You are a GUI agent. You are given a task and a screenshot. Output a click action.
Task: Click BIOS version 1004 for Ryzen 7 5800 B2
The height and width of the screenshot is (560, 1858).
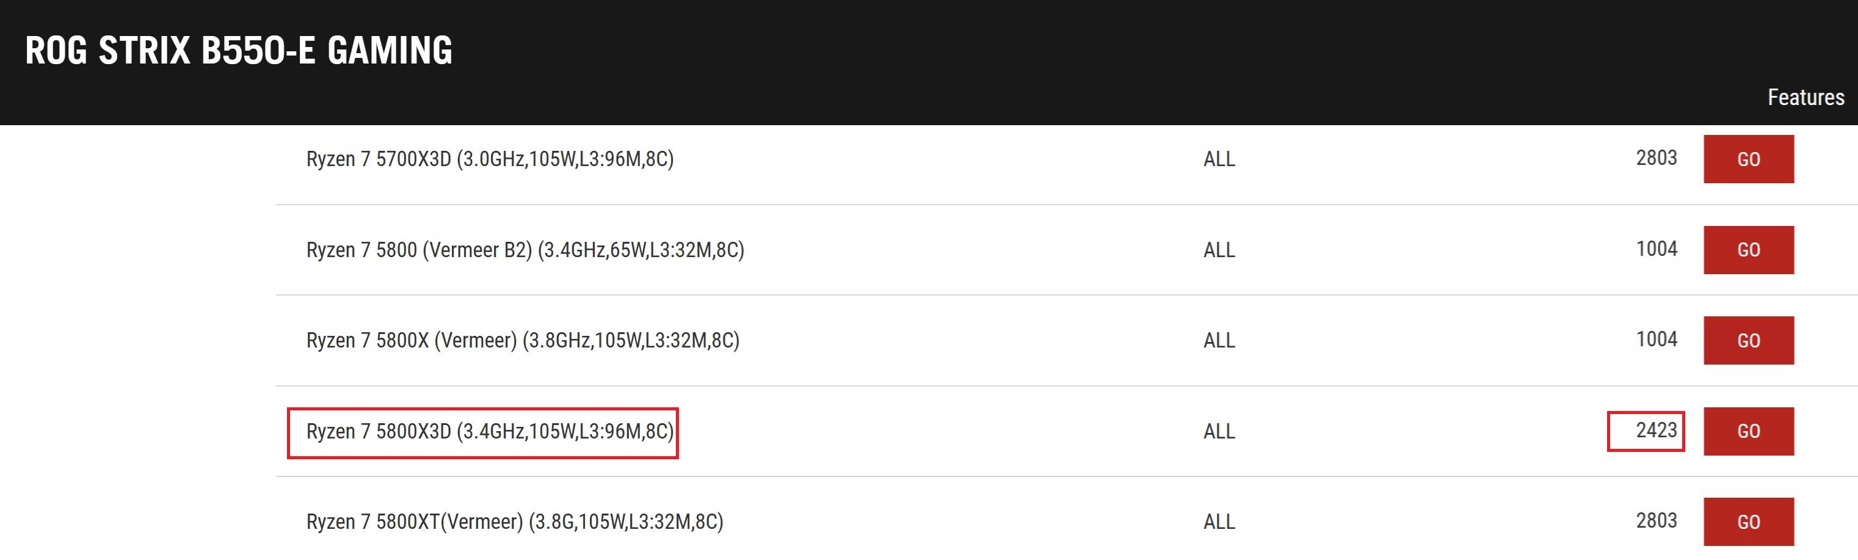pos(1656,249)
